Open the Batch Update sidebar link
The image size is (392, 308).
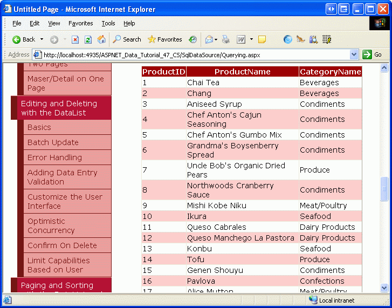click(x=53, y=142)
